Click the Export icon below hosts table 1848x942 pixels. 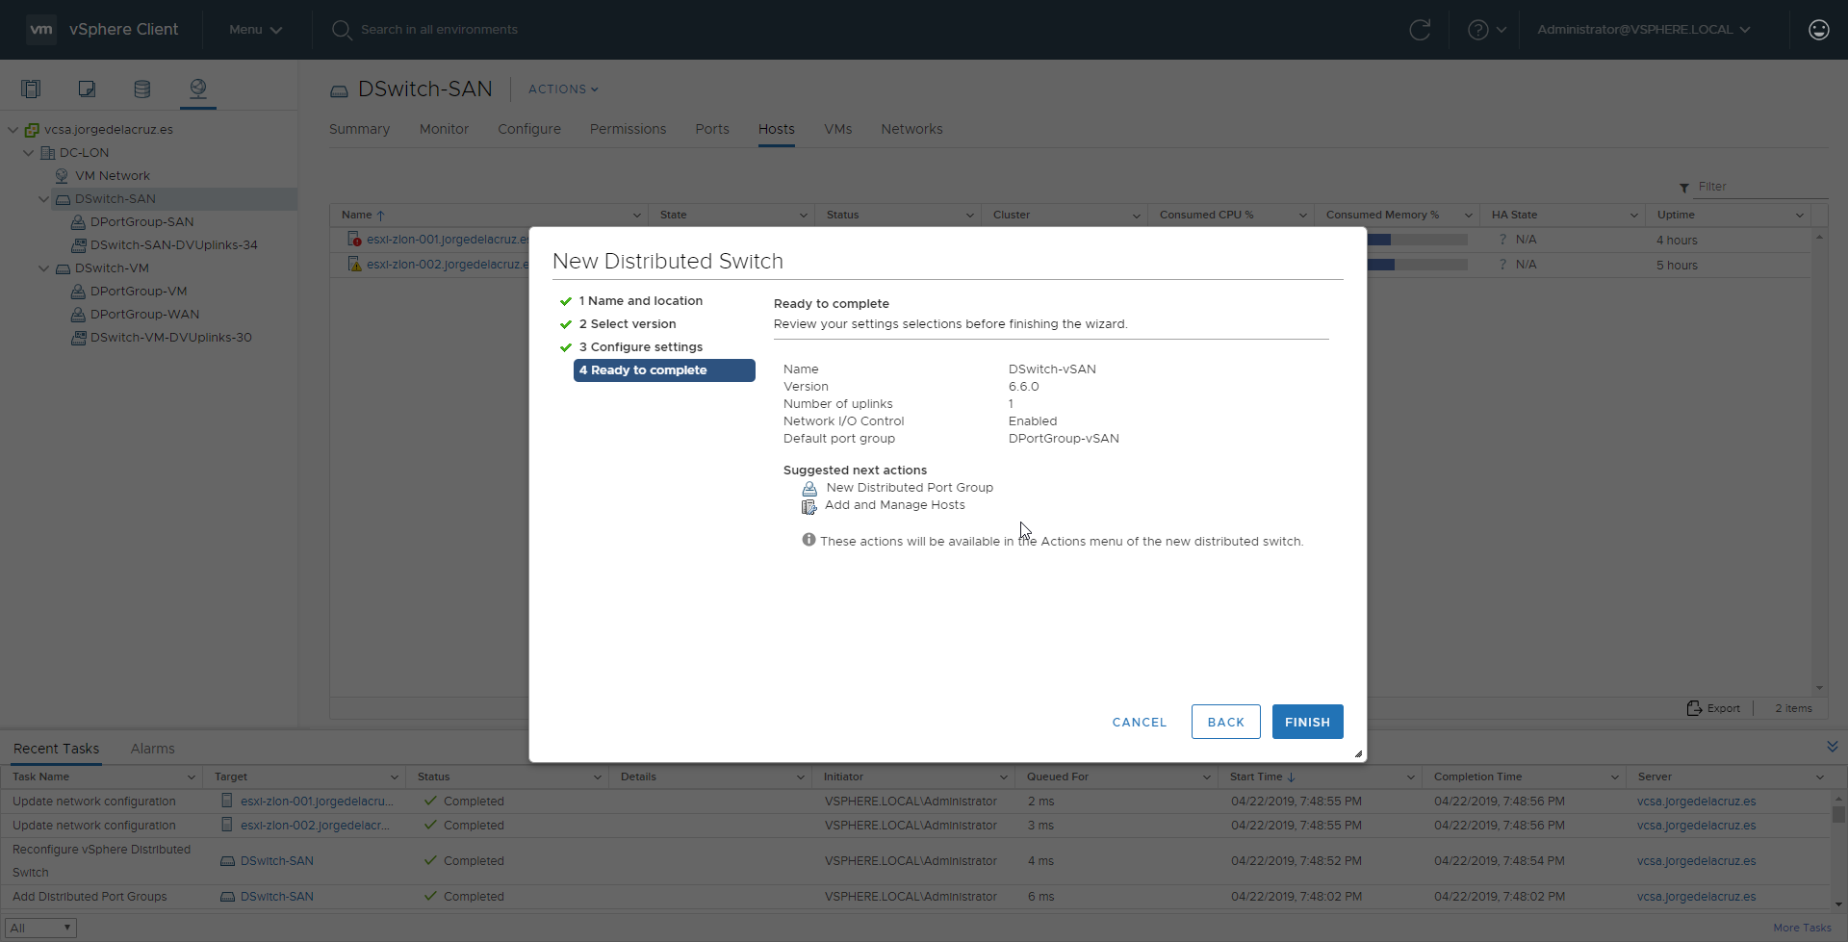click(1694, 708)
